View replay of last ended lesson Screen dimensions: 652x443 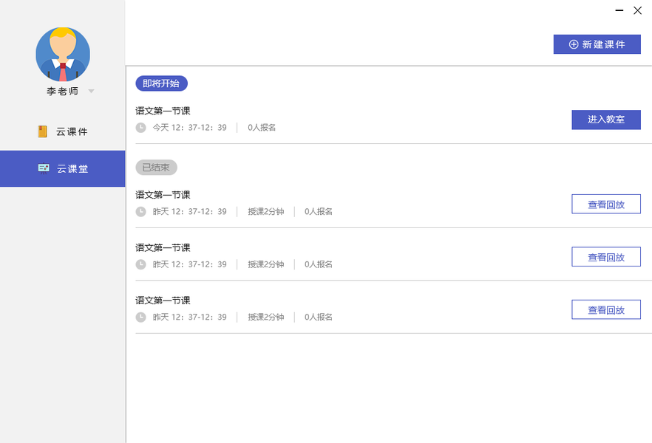click(x=605, y=310)
